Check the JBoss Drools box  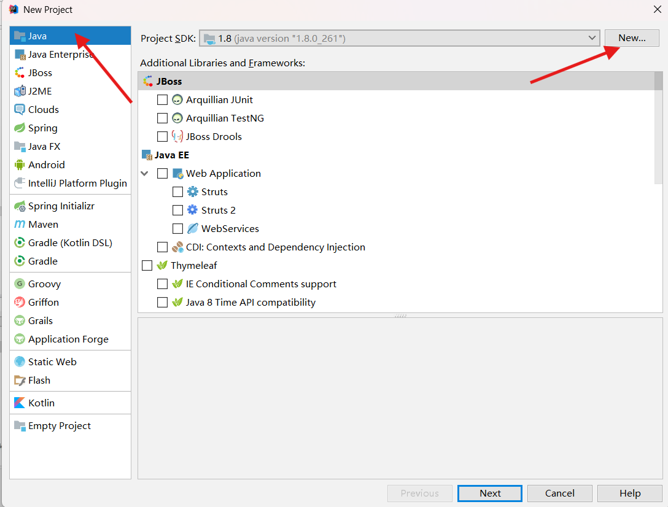pyautogui.click(x=162, y=136)
